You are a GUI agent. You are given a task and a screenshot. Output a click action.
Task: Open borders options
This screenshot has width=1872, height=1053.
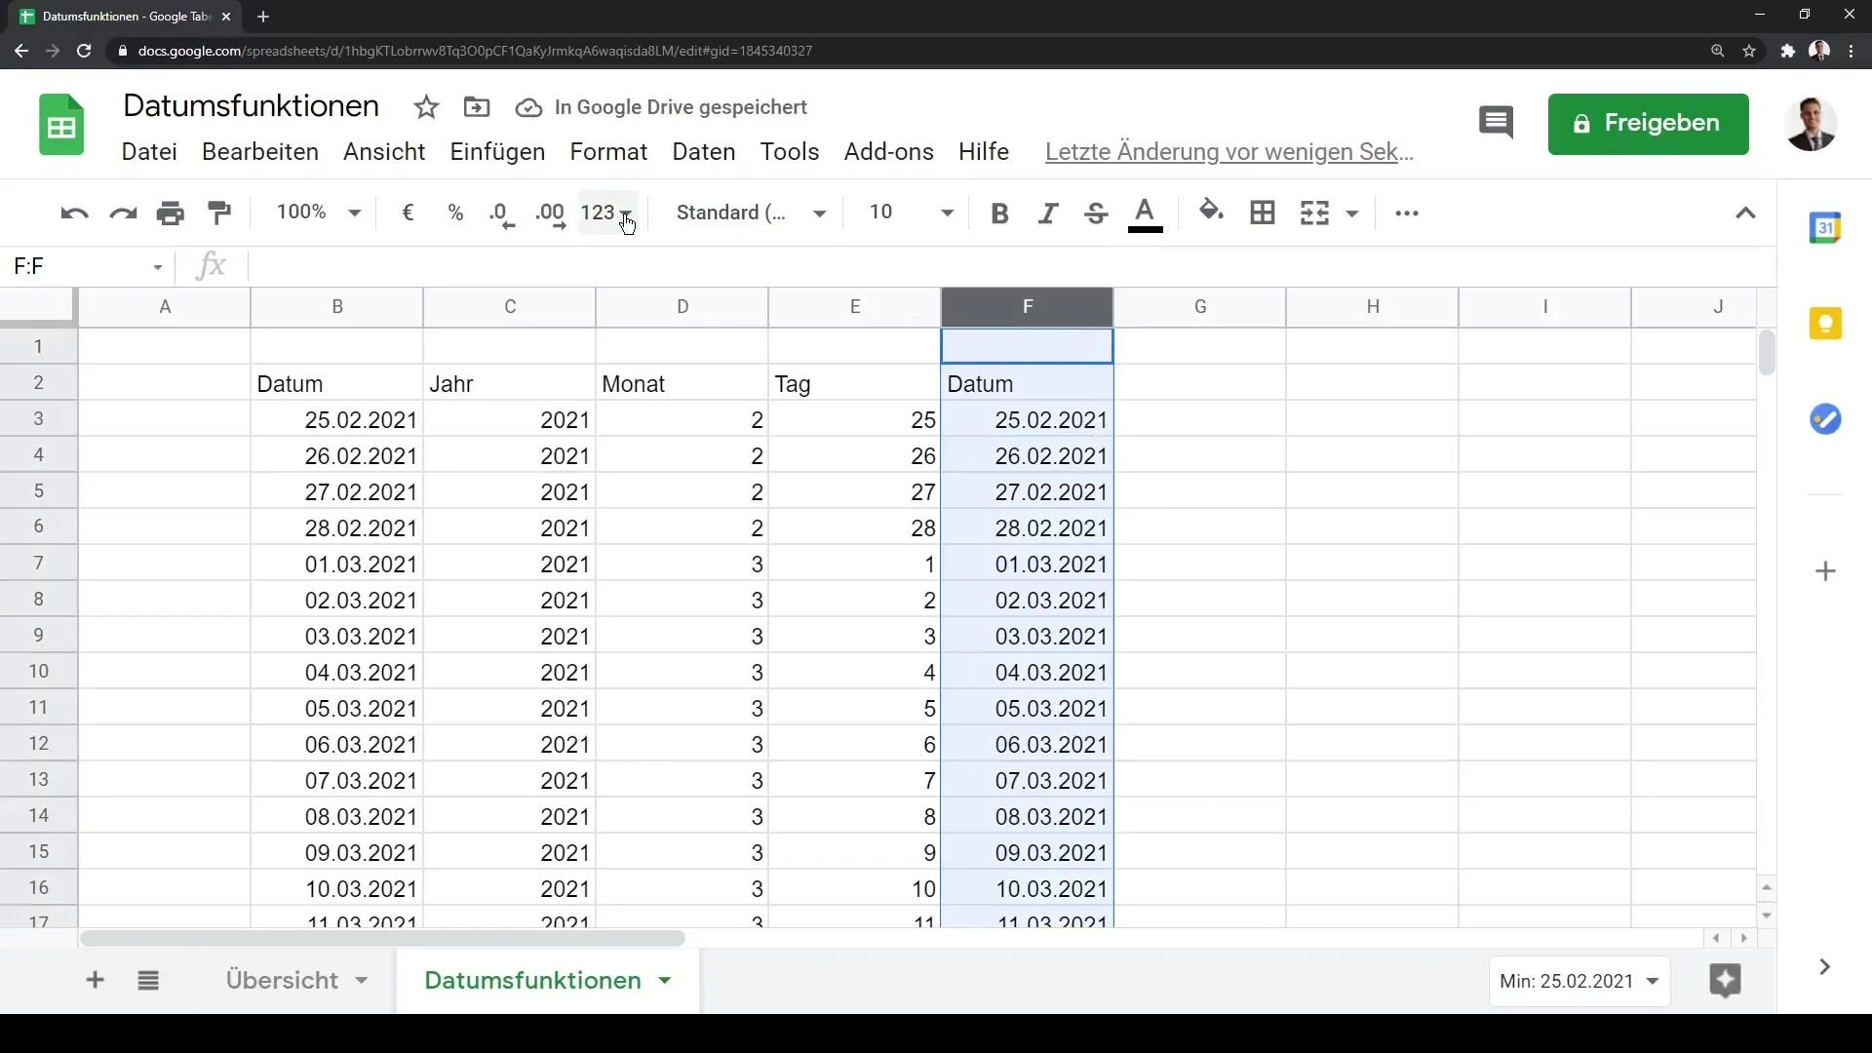coord(1263,213)
